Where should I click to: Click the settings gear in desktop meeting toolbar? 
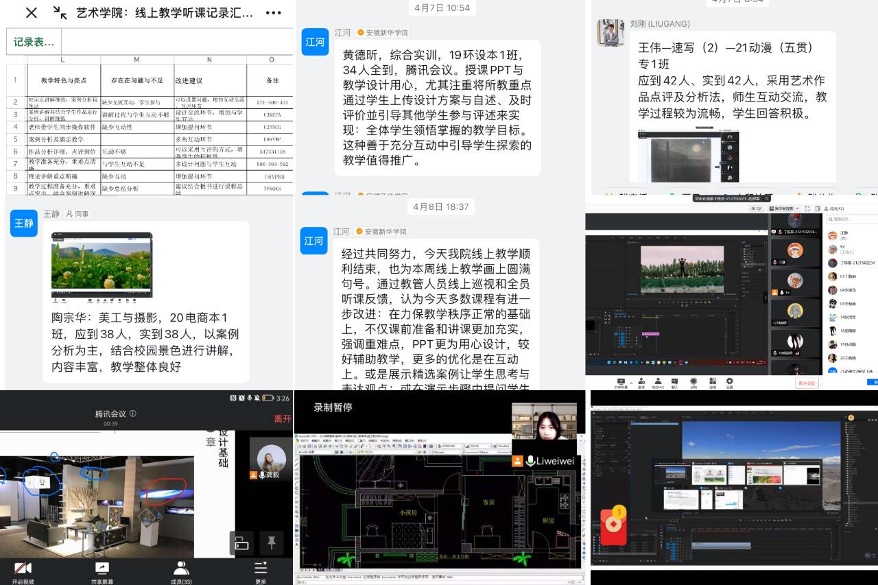tap(729, 382)
